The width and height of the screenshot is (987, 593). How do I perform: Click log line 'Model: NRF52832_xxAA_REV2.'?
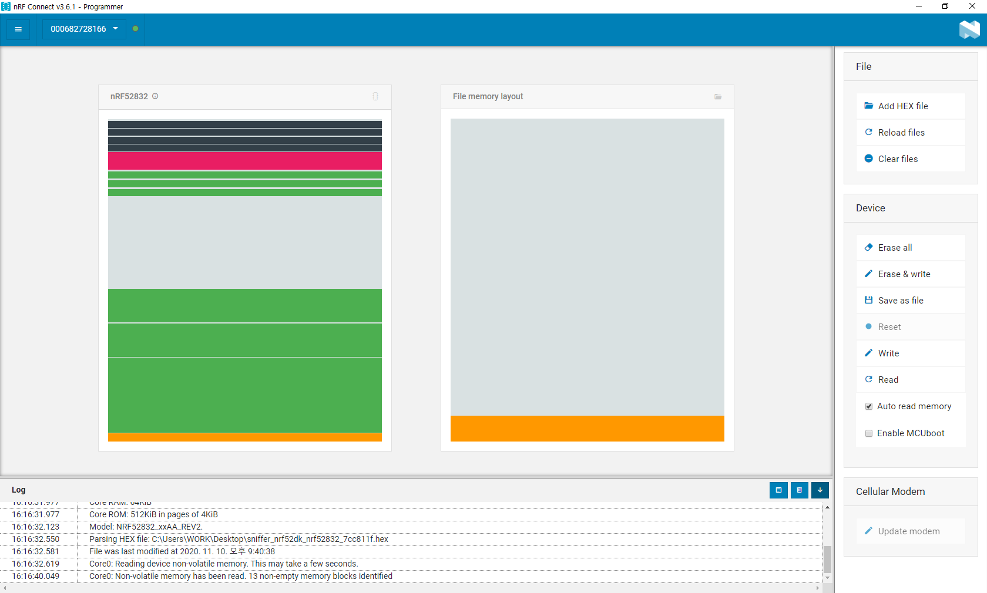[146, 527]
